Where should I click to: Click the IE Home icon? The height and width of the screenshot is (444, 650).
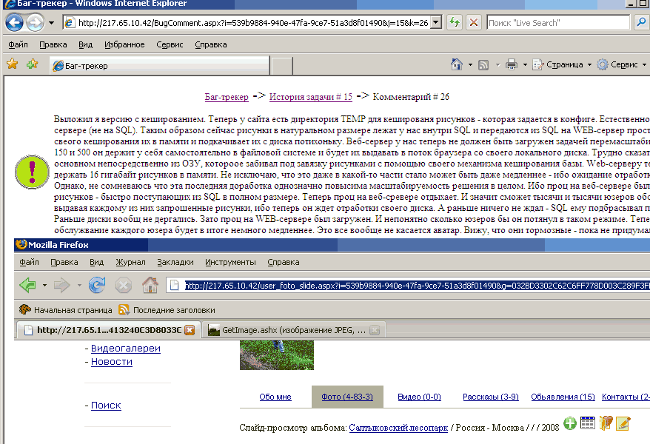click(457, 64)
